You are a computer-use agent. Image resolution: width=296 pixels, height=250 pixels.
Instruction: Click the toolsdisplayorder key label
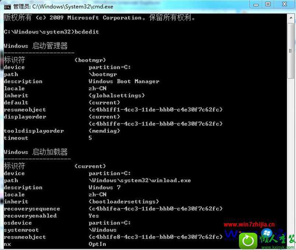click(34, 131)
